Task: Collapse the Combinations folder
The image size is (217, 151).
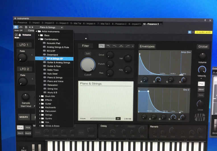Action: 39,39
